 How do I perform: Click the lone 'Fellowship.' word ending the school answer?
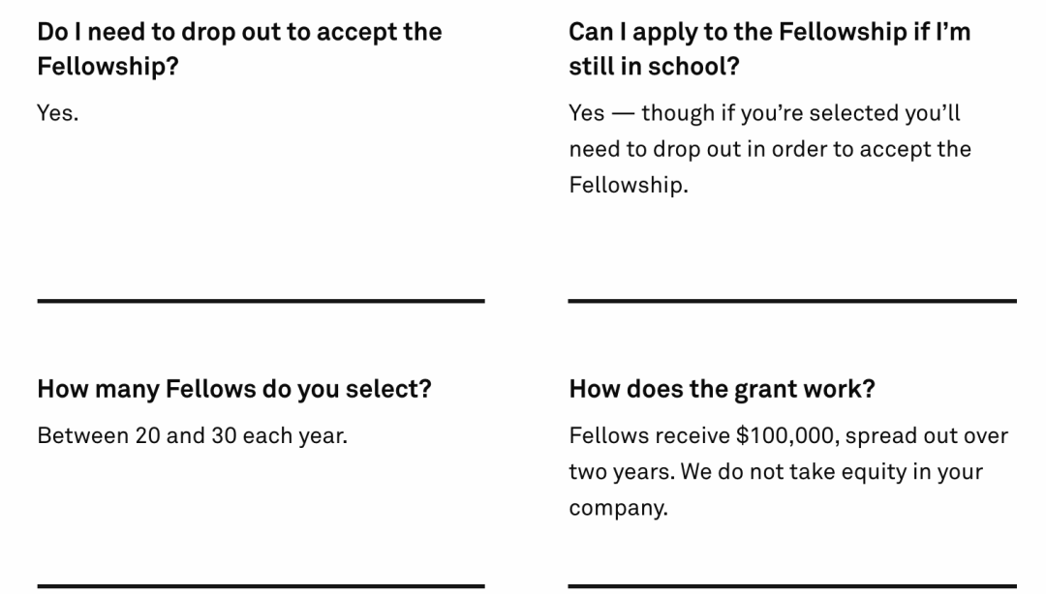pyautogui.click(x=629, y=185)
